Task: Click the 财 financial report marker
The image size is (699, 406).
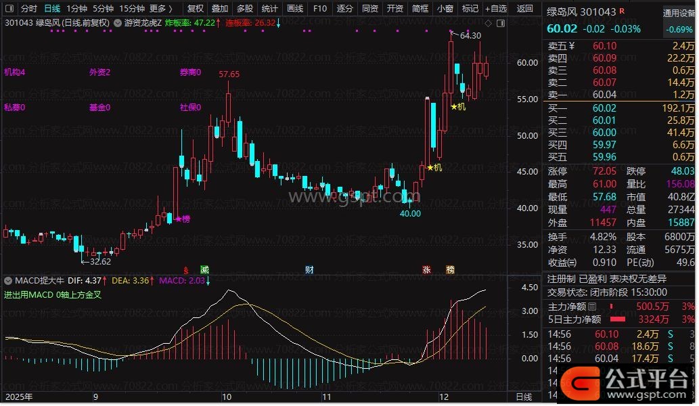Action: coord(309,269)
